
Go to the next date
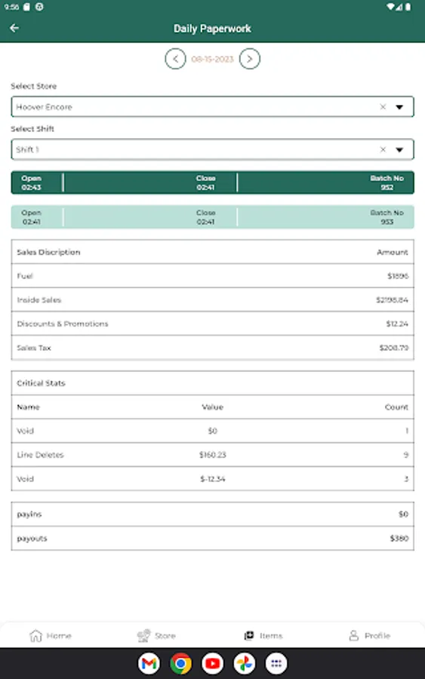pyautogui.click(x=250, y=59)
